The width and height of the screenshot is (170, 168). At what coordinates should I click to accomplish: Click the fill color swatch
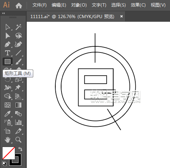tap(9, 153)
